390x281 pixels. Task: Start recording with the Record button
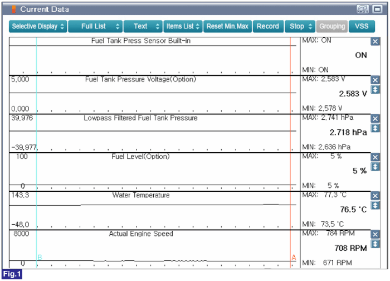(x=268, y=26)
